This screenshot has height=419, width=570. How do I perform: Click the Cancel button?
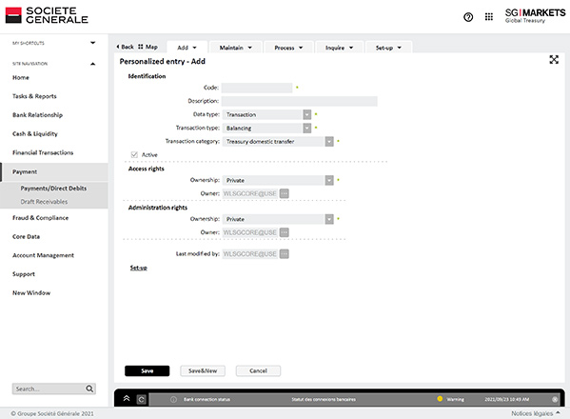pyautogui.click(x=258, y=371)
